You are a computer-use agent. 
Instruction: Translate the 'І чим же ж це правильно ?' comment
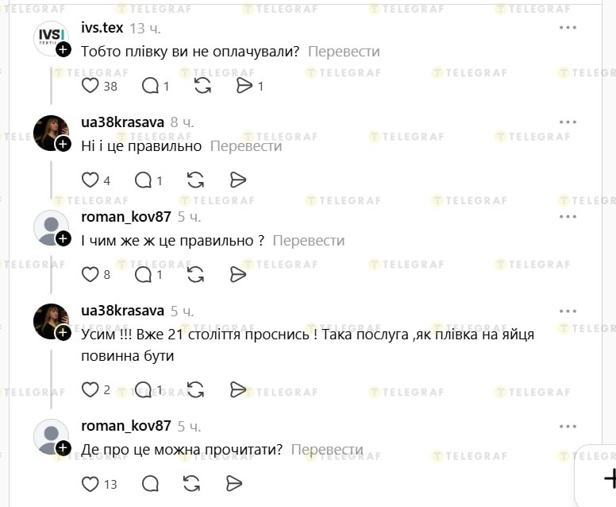pyautogui.click(x=309, y=241)
